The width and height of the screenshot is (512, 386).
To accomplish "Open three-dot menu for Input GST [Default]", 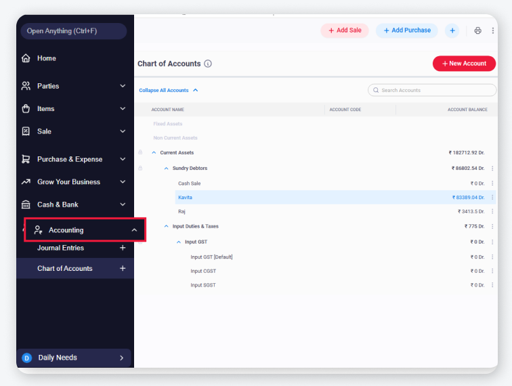I will tap(492, 257).
